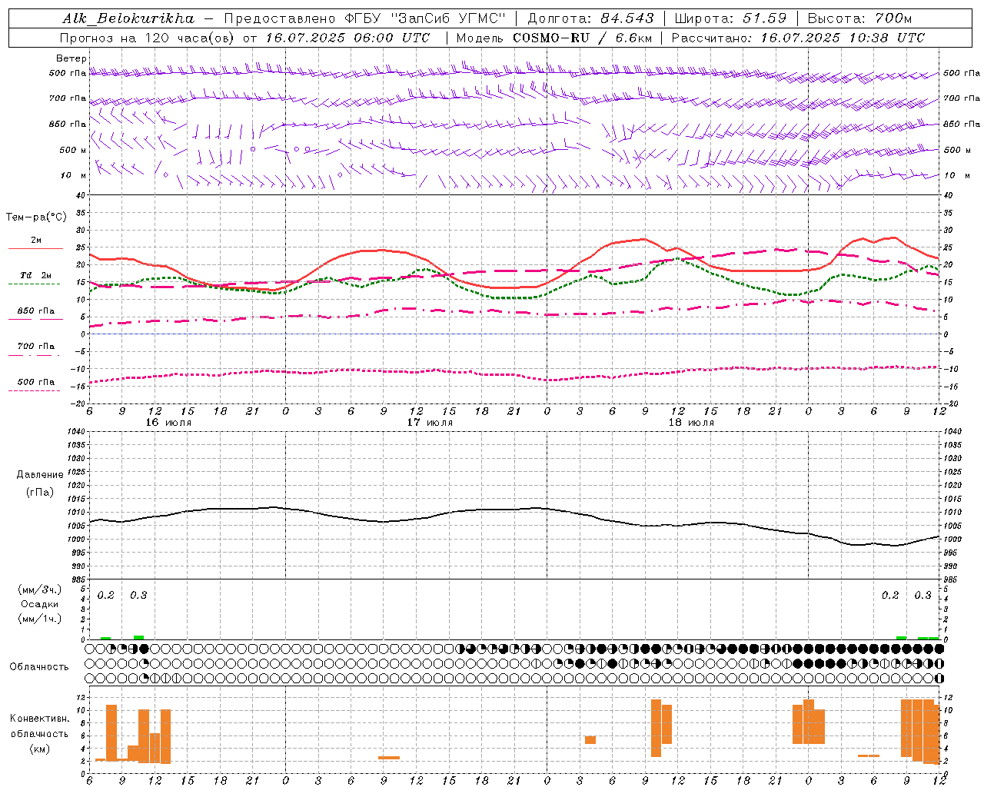Screen dimensions: 984x787
Task: Click the 'Рассчитано: 16.07.2025 10:38 UTC' timestamp
Action: coord(798,38)
